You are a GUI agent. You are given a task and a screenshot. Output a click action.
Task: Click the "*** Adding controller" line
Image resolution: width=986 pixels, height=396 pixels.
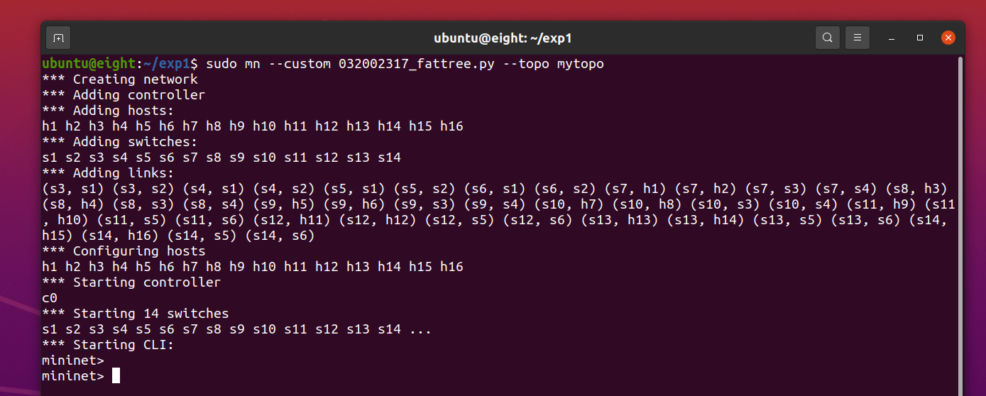[x=124, y=95]
